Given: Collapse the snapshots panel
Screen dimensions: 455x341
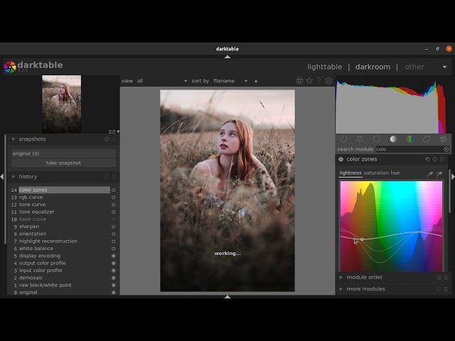Looking at the screenshot, I should pos(13,139).
